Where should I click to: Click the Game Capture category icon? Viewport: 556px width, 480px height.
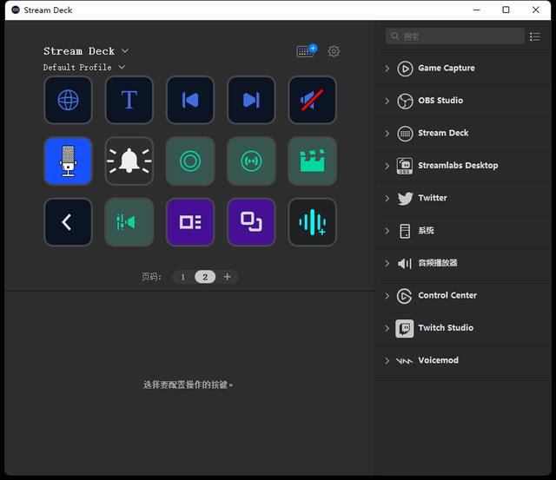point(405,69)
